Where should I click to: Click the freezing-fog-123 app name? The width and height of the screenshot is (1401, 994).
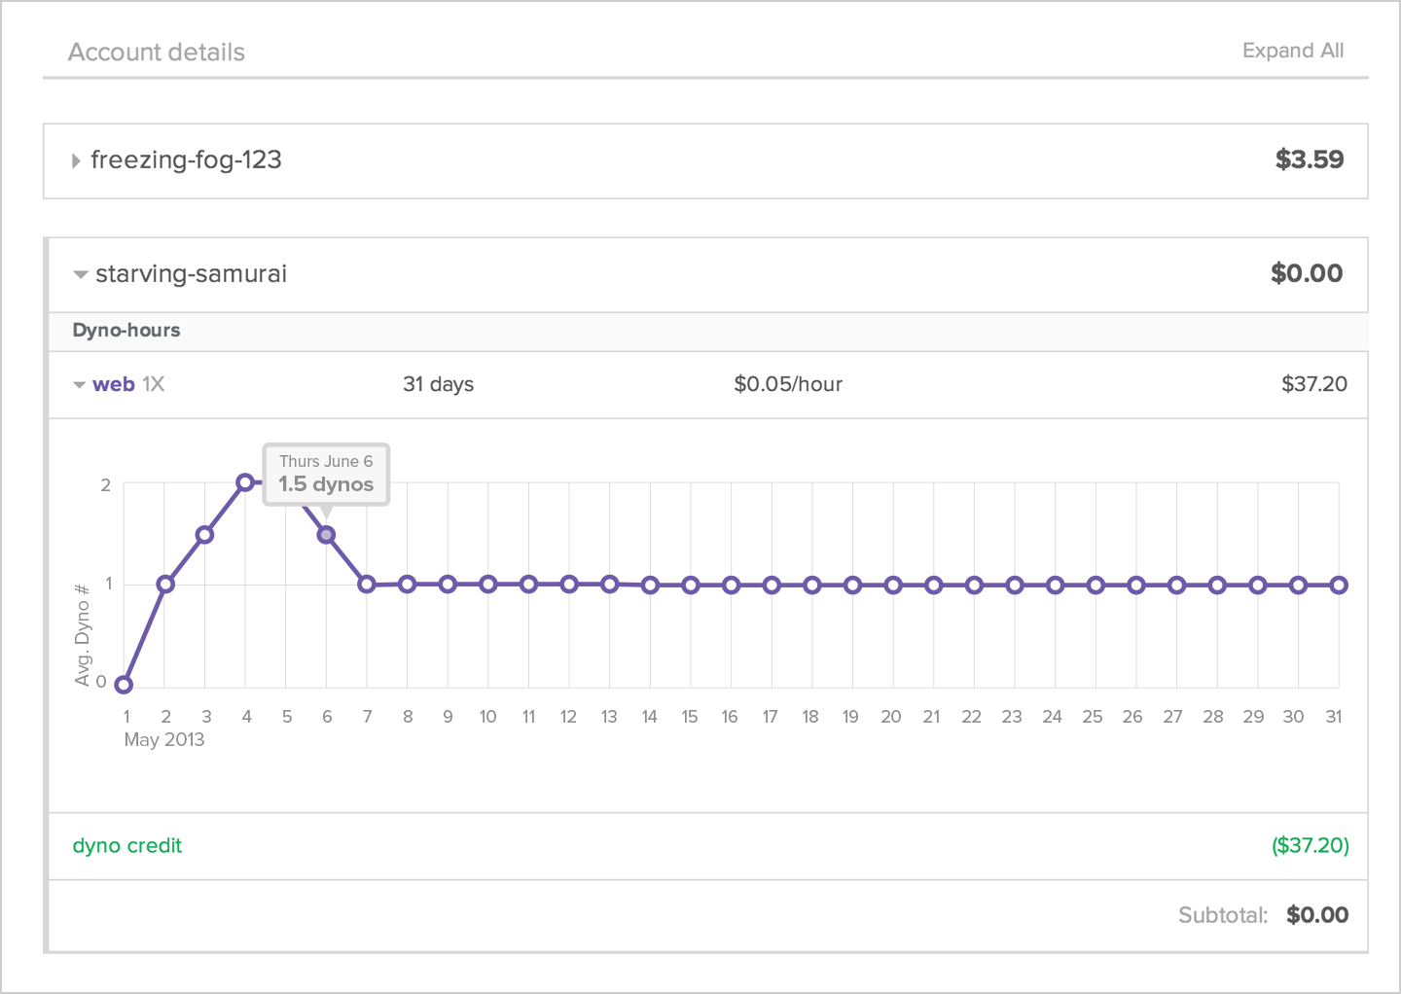[186, 160]
